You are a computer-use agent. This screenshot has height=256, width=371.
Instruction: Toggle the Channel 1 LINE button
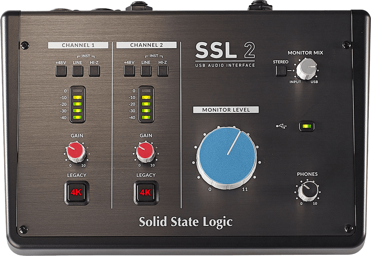coord(78,71)
